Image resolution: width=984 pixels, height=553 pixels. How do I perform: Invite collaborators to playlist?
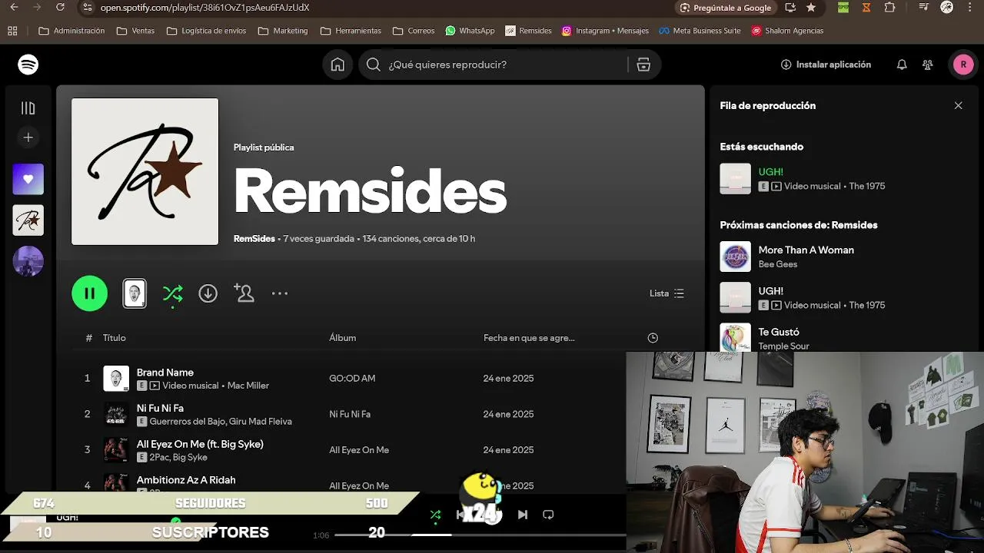coord(244,293)
